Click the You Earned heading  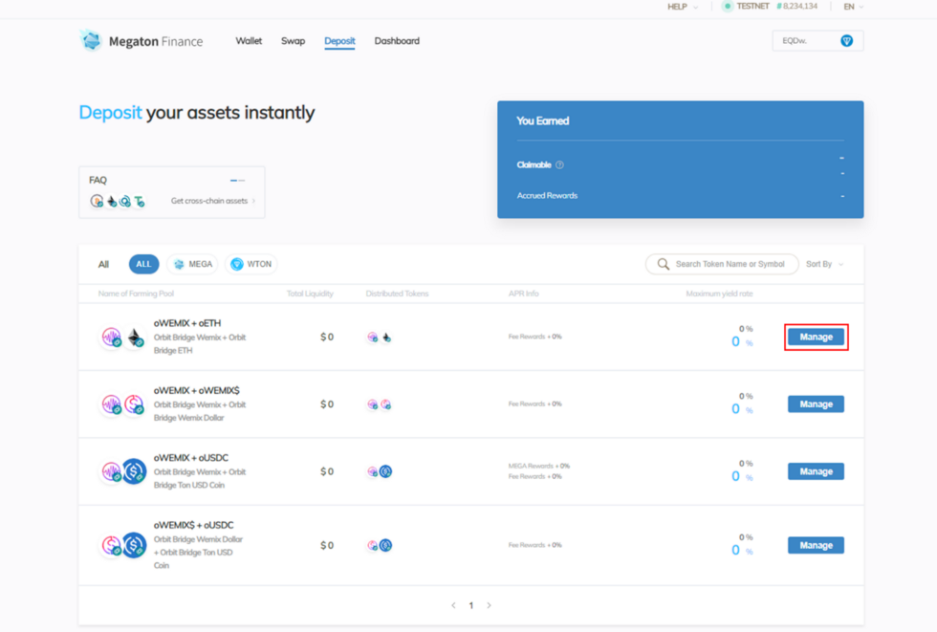[543, 120]
